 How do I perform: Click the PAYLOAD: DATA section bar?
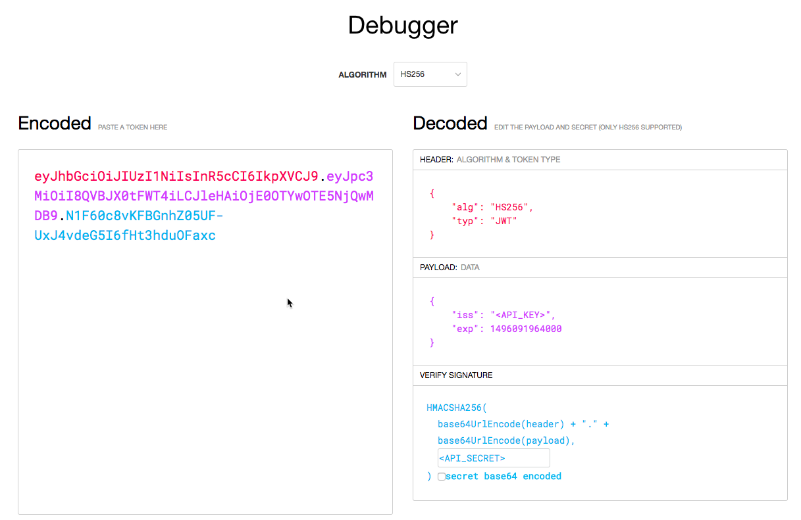coord(600,267)
